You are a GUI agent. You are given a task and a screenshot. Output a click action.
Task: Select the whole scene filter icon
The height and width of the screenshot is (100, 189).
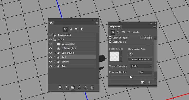coord(65,29)
